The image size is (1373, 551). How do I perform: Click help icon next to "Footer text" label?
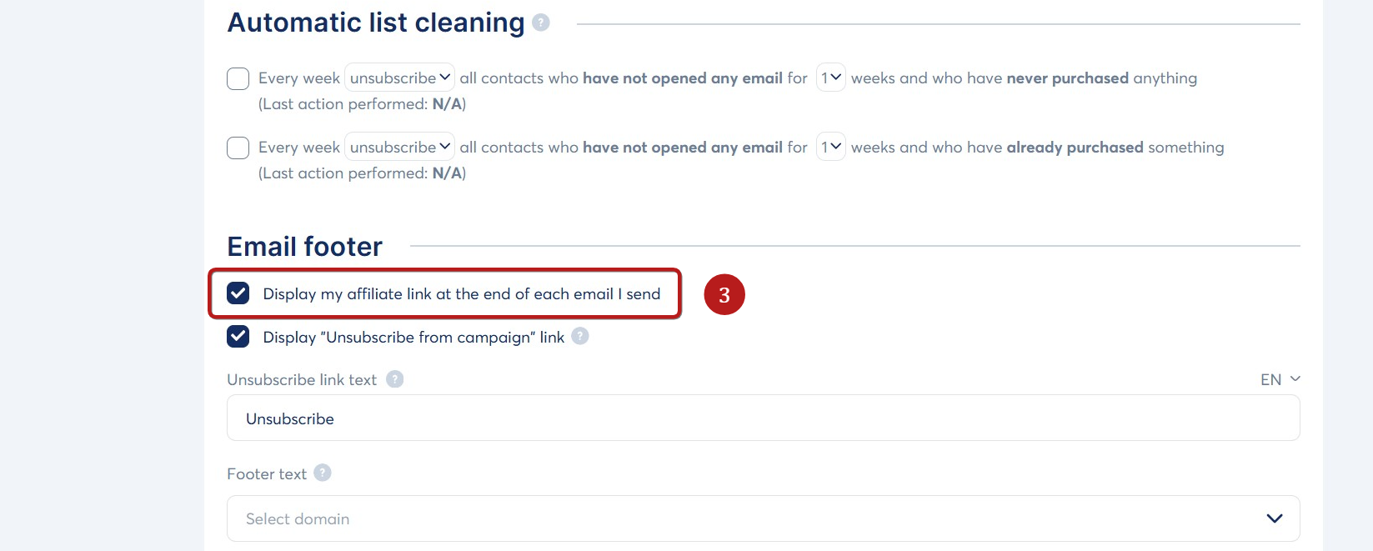click(x=323, y=473)
